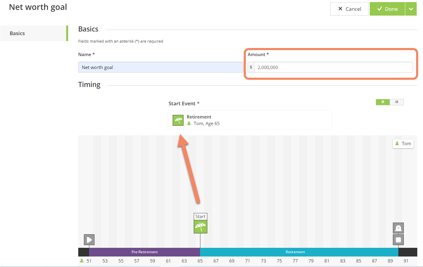Click the Amount field showing 2,000,000
Screen dimensions: 423x267
[333, 67]
